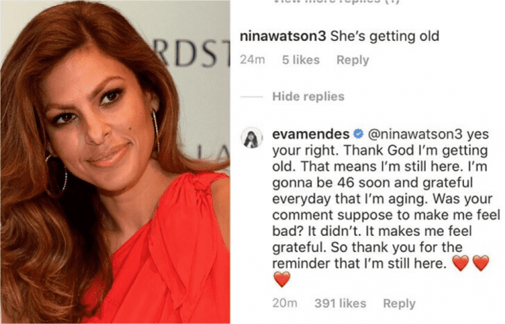This screenshot has height=324, width=505.
Task: Reply to the "She's getting old" comment
Action: (x=352, y=60)
